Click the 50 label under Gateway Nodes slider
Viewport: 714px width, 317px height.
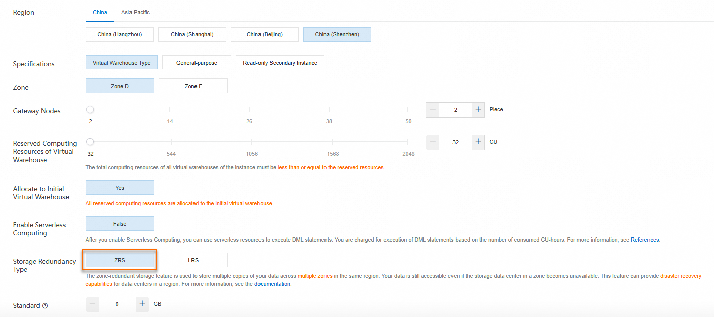click(408, 121)
